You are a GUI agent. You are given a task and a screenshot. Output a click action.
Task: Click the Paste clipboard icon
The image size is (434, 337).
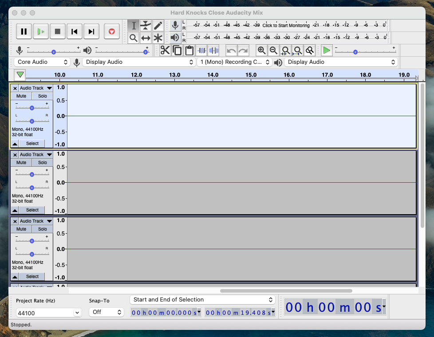click(189, 51)
